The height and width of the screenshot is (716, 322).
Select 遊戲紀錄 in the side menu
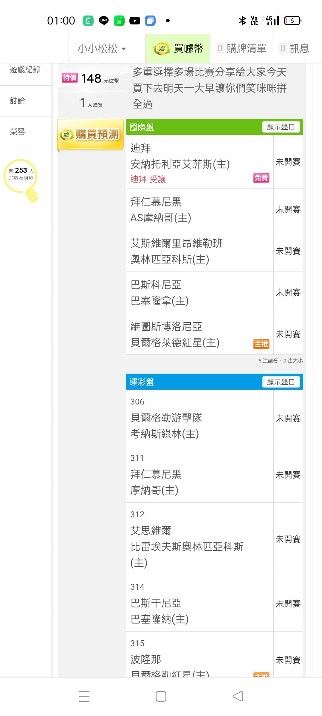(25, 70)
